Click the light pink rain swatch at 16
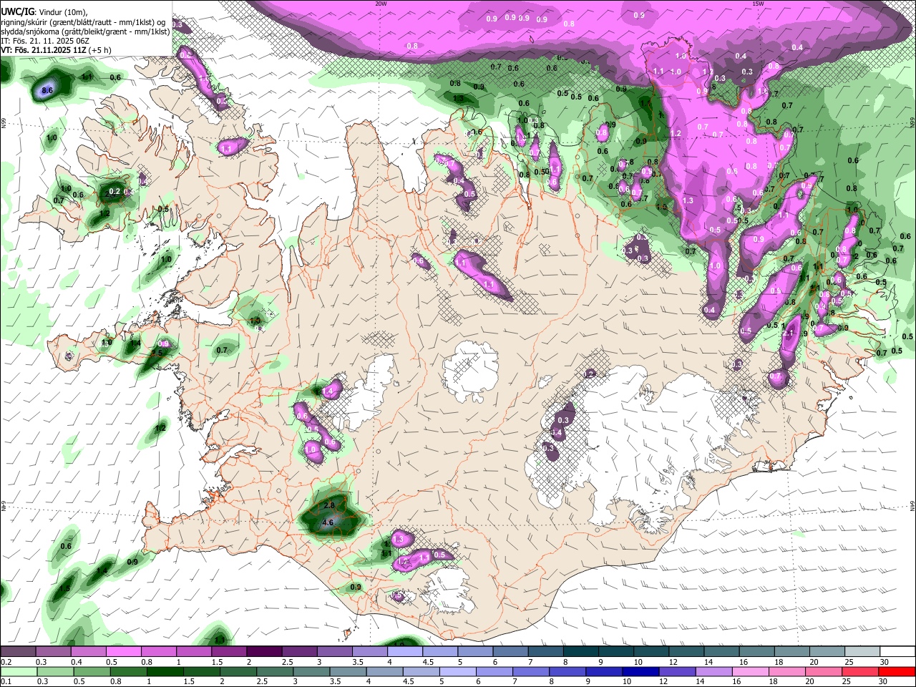916x687 pixels. coord(751,672)
